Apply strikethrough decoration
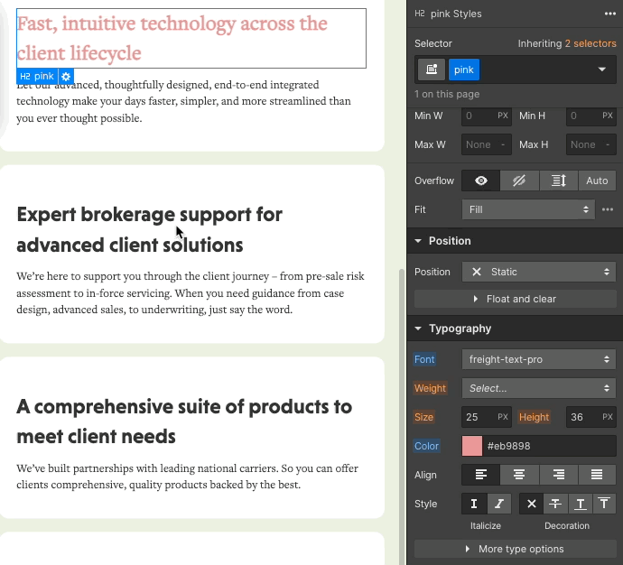This screenshot has width=623, height=565. (557, 504)
